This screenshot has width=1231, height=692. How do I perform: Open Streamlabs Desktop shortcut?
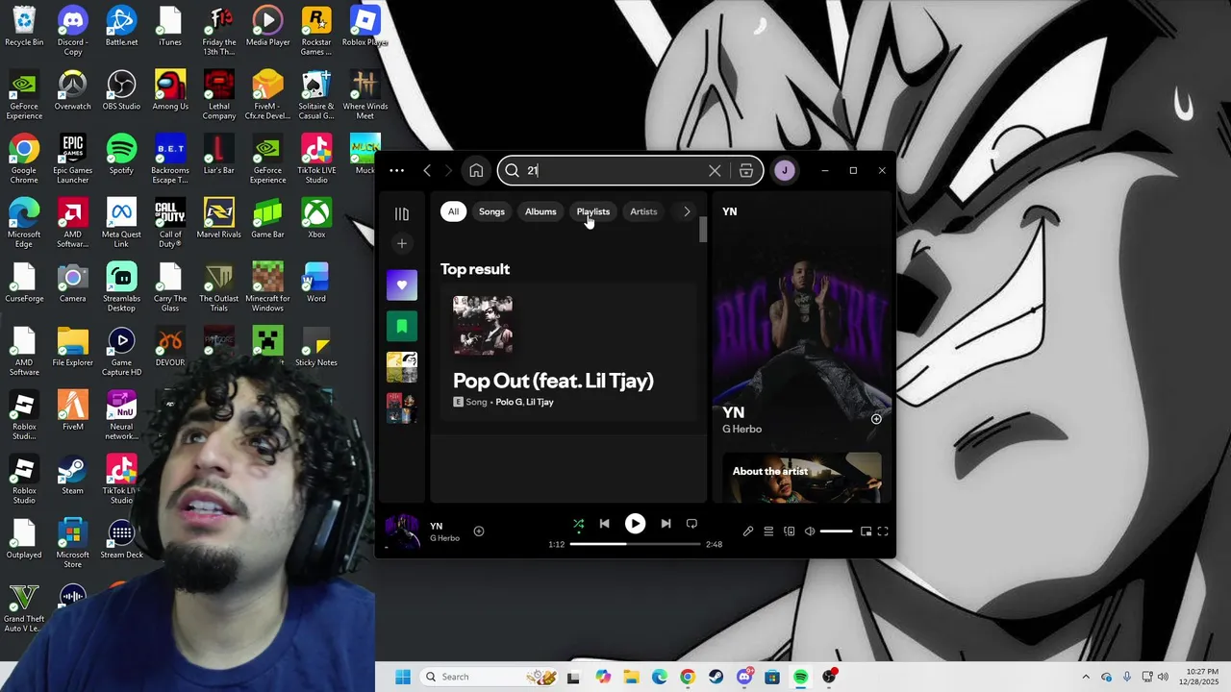[x=121, y=286]
